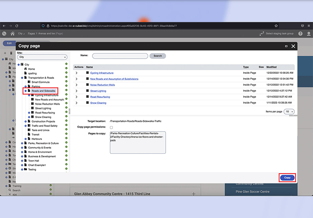Maximize the Copy page dialog
Viewport: 313px width, 218px height.
(x=286, y=46)
